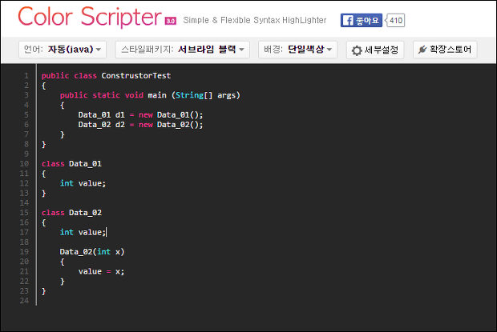Click the 3.0 version badge
Image resolution: width=497 pixels, height=332 pixels.
coord(171,21)
